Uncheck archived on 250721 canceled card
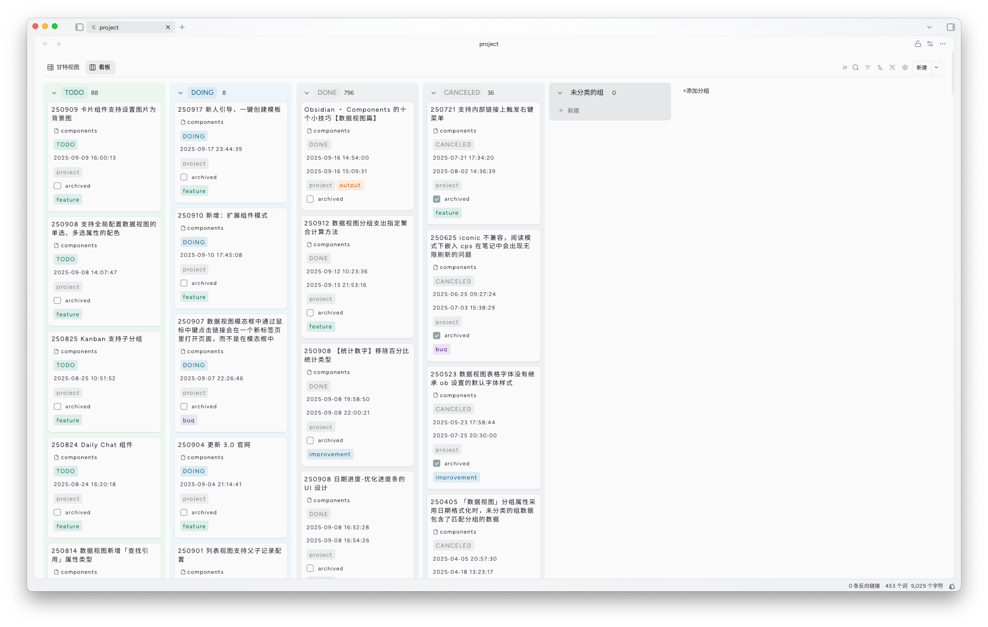Viewport: 988px width, 627px height. (437, 199)
